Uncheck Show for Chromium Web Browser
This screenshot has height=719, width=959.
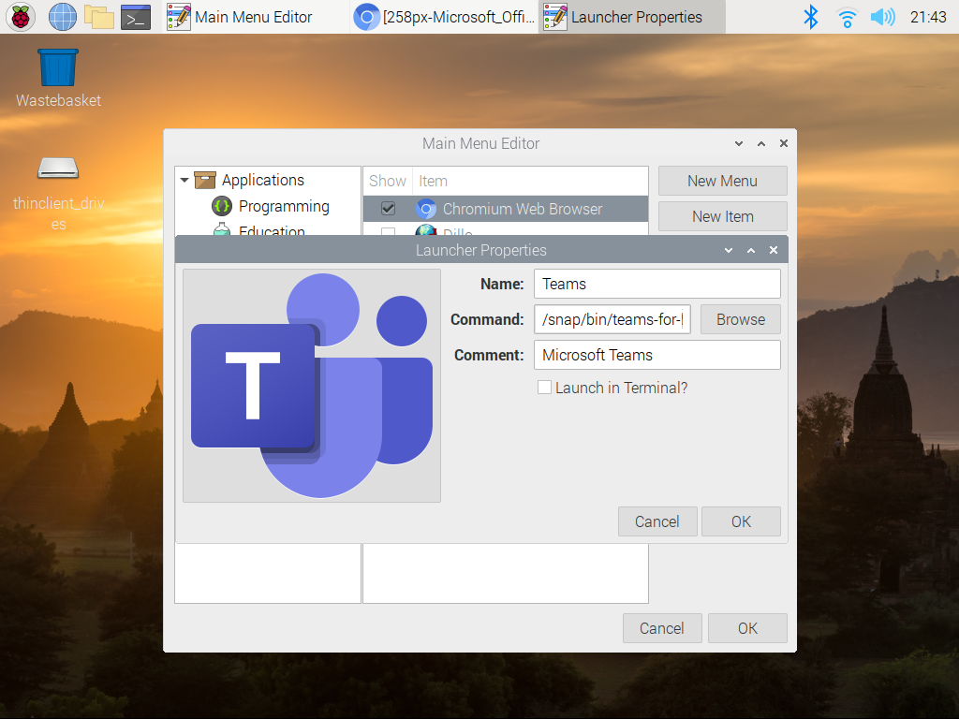point(388,209)
